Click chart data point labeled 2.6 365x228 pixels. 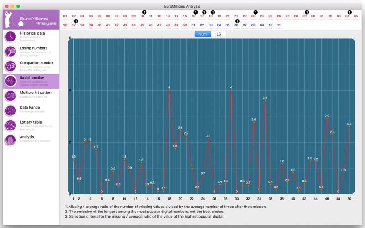[349, 127]
